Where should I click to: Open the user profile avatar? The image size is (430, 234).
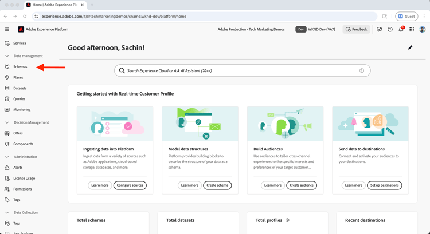click(423, 29)
